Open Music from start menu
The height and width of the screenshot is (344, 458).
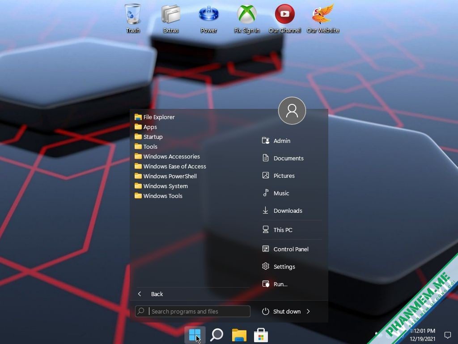pyautogui.click(x=276, y=193)
